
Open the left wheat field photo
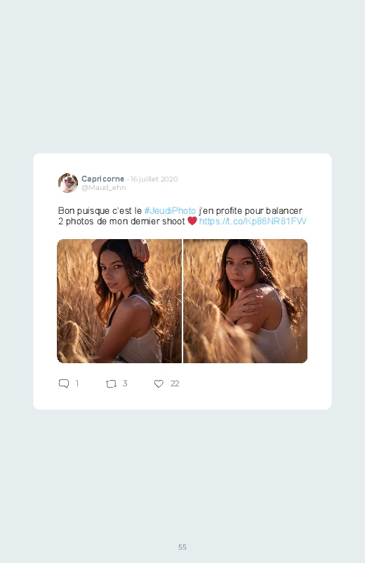click(x=119, y=301)
